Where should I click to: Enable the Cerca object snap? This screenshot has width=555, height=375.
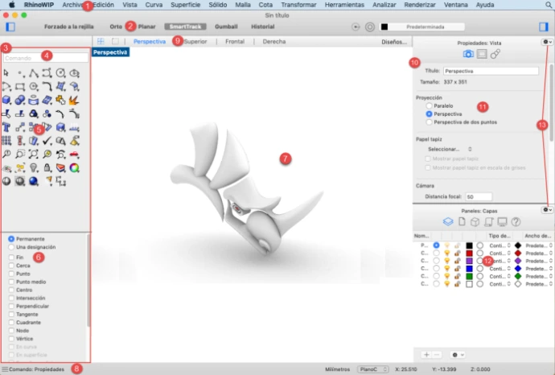click(x=11, y=266)
